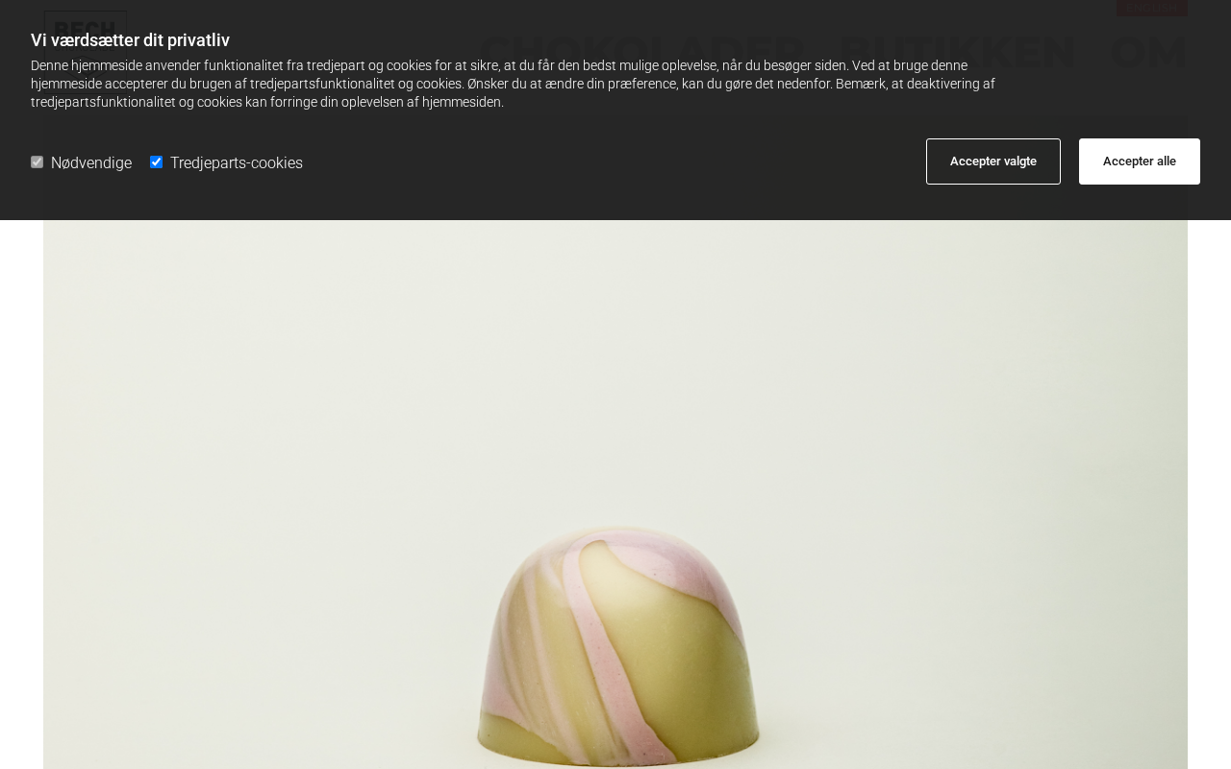Open the BUTIKKEN menu item
1231x769 pixels.
(x=958, y=52)
